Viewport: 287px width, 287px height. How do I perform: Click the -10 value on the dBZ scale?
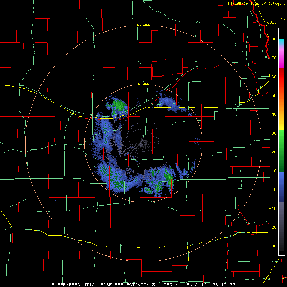(x=273, y=209)
